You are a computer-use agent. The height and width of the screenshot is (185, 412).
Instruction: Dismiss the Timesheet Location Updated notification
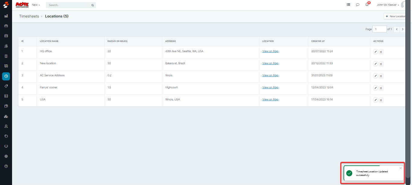pyautogui.click(x=401, y=168)
